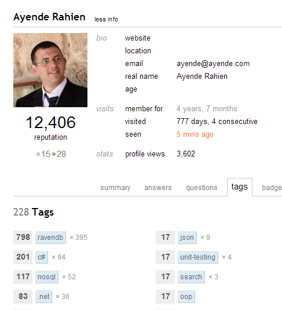Open the json tag

click(187, 237)
